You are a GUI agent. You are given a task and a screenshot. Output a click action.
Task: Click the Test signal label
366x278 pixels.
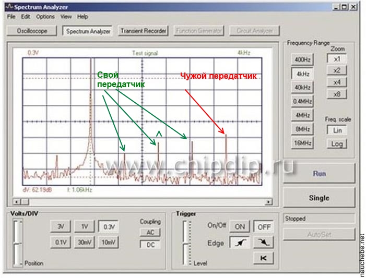point(145,53)
